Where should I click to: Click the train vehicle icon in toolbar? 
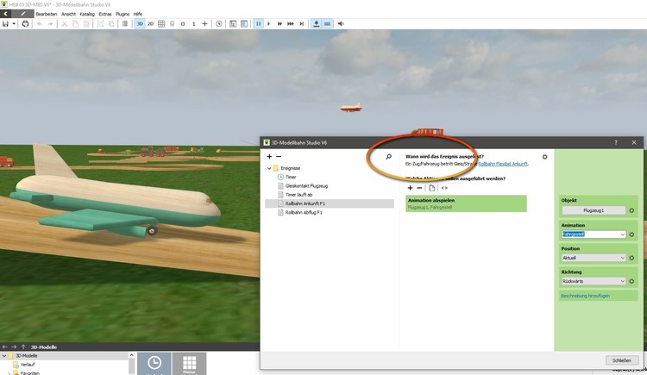172,24
